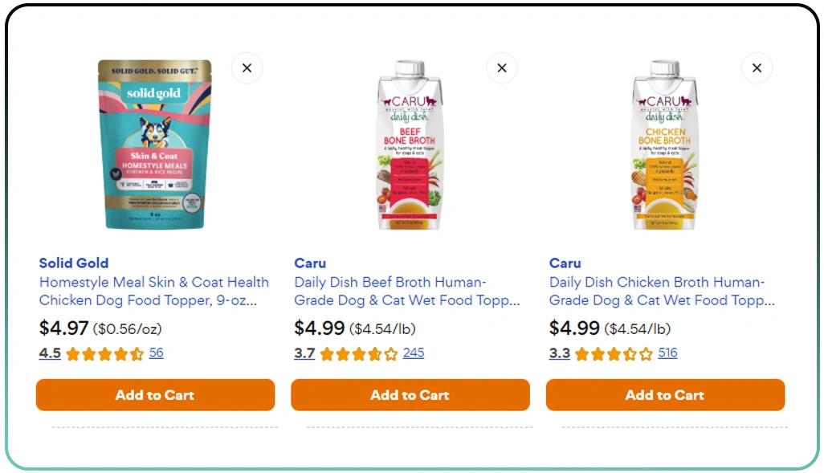The height and width of the screenshot is (473, 824).
Task: Add the Solid Gold dog food topper to cart
Action: (x=154, y=394)
